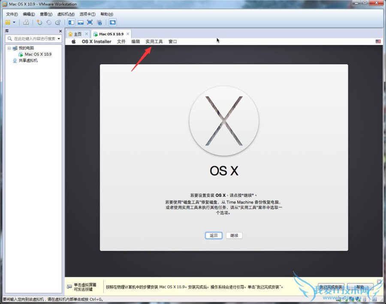This screenshot has height=304, width=386.
Task: Click the US flag input source icon
Action: 378,41
